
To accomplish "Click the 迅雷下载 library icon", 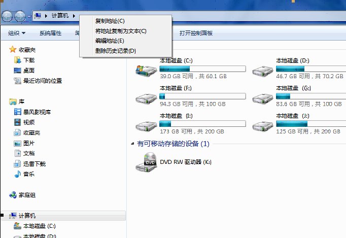I will click(17, 163).
